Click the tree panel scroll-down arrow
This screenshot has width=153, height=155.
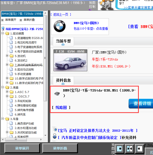click(x=45, y=135)
